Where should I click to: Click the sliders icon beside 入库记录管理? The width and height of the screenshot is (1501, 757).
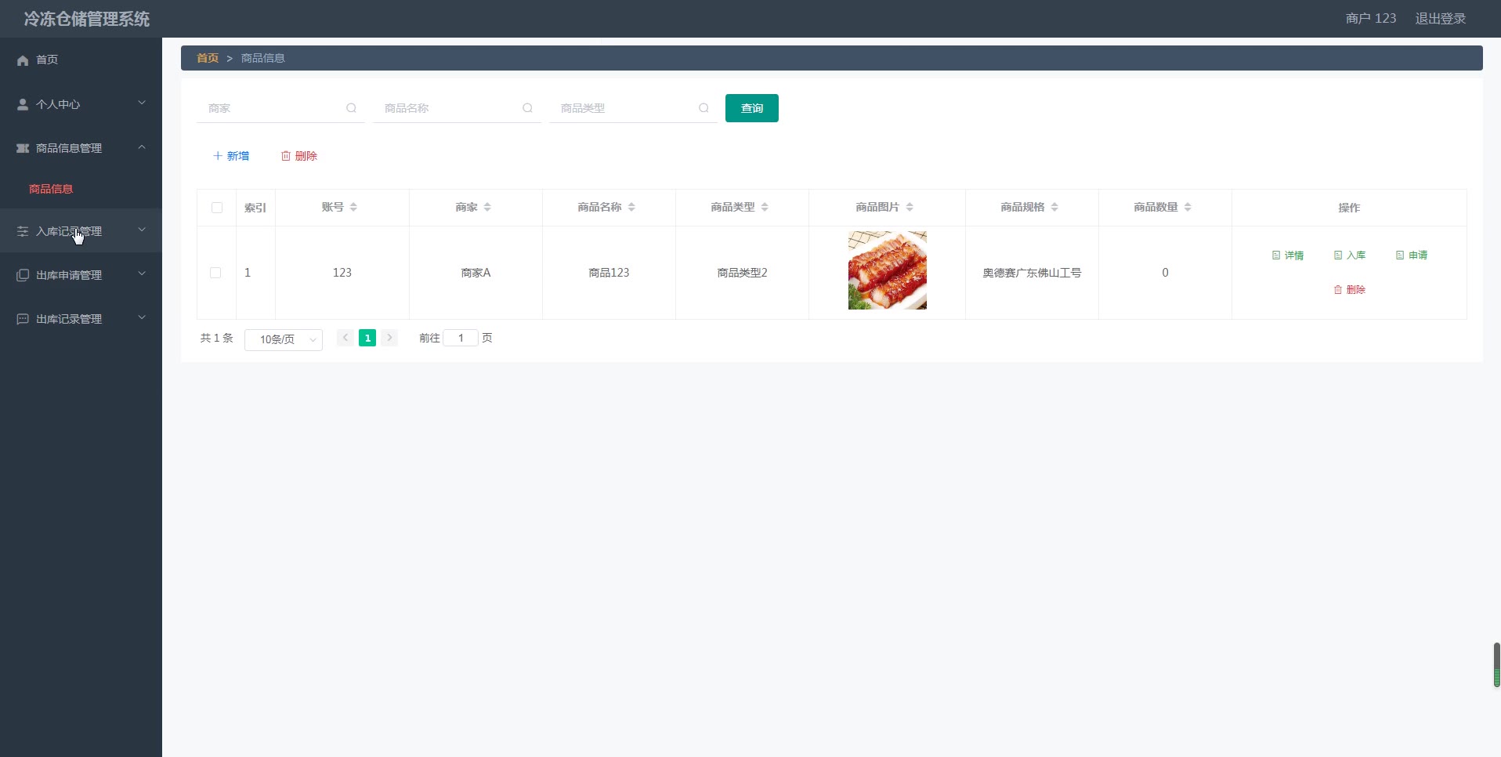point(23,231)
